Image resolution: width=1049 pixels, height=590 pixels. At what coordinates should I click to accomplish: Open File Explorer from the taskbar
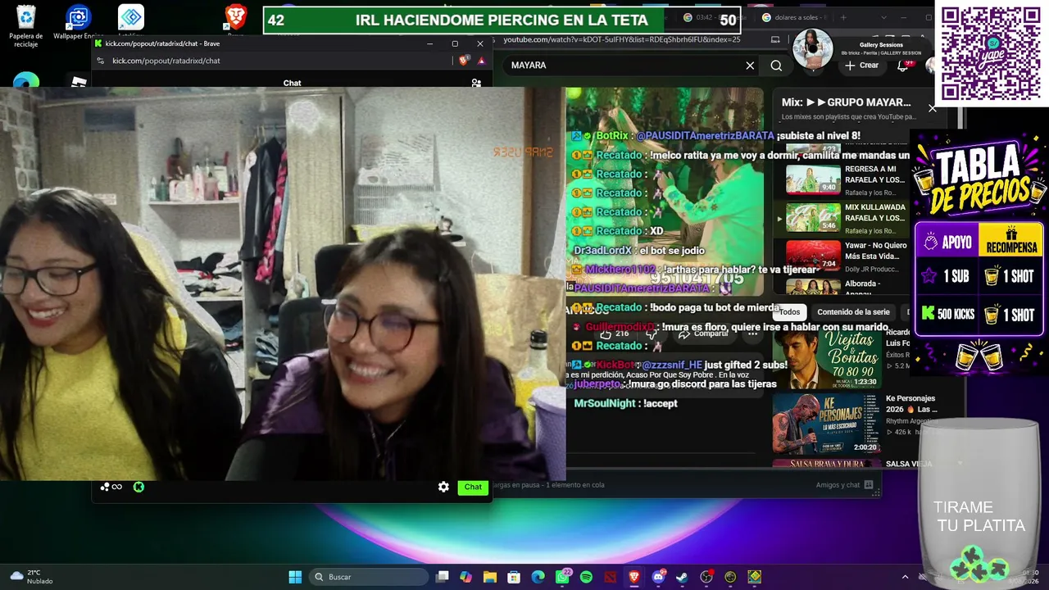[490, 577]
